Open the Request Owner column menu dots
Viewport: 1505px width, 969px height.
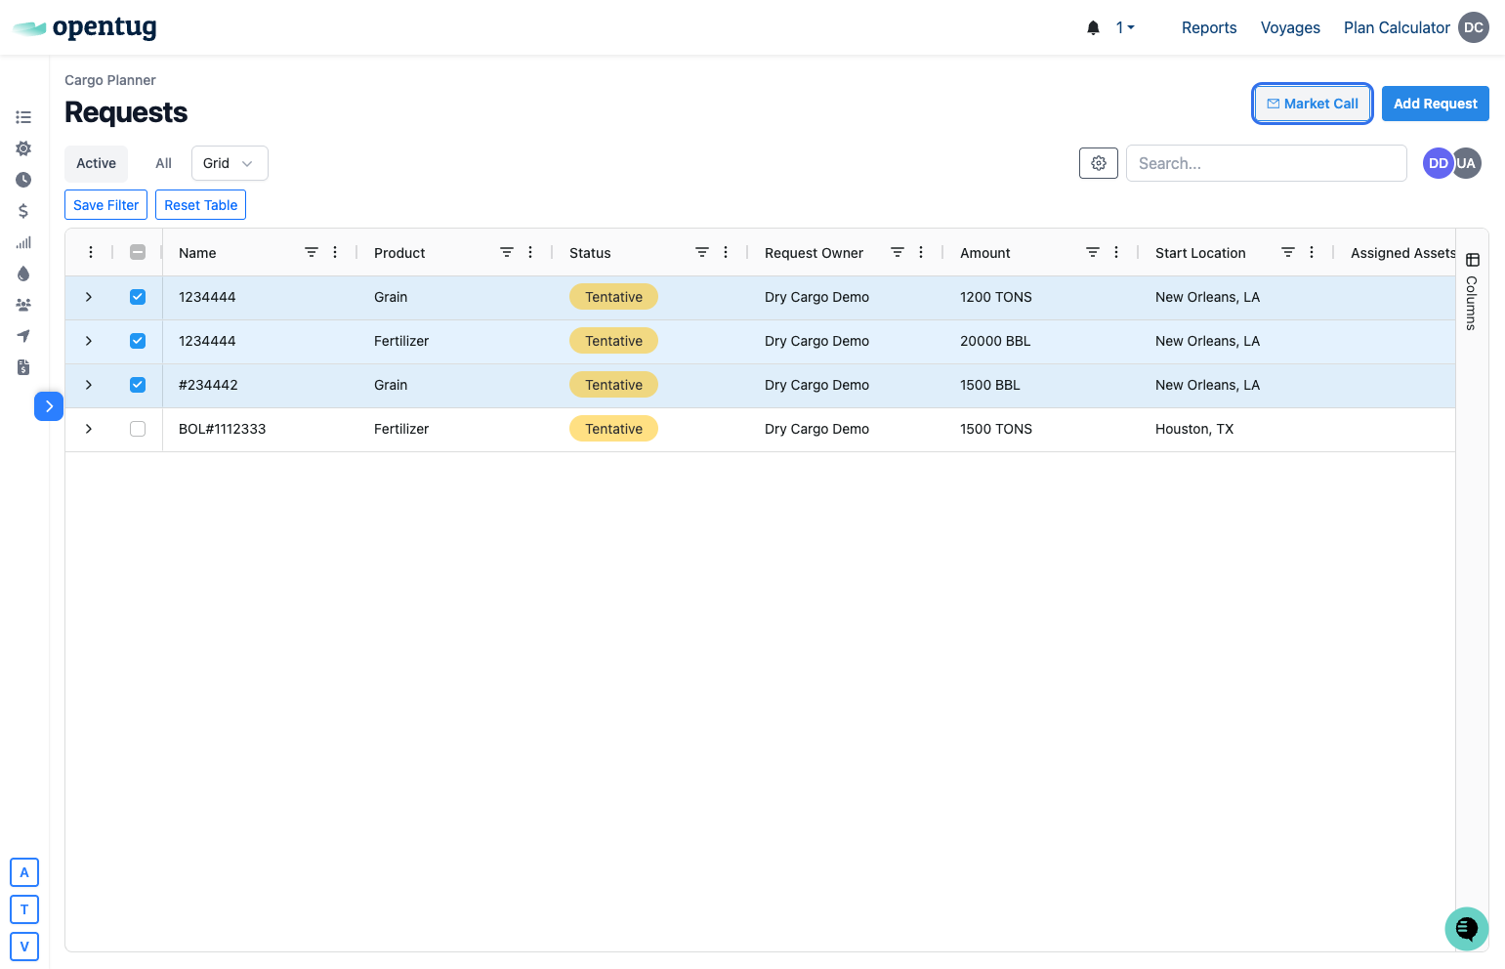pyautogui.click(x=921, y=252)
